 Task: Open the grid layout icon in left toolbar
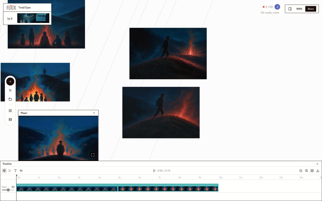click(x=10, y=111)
